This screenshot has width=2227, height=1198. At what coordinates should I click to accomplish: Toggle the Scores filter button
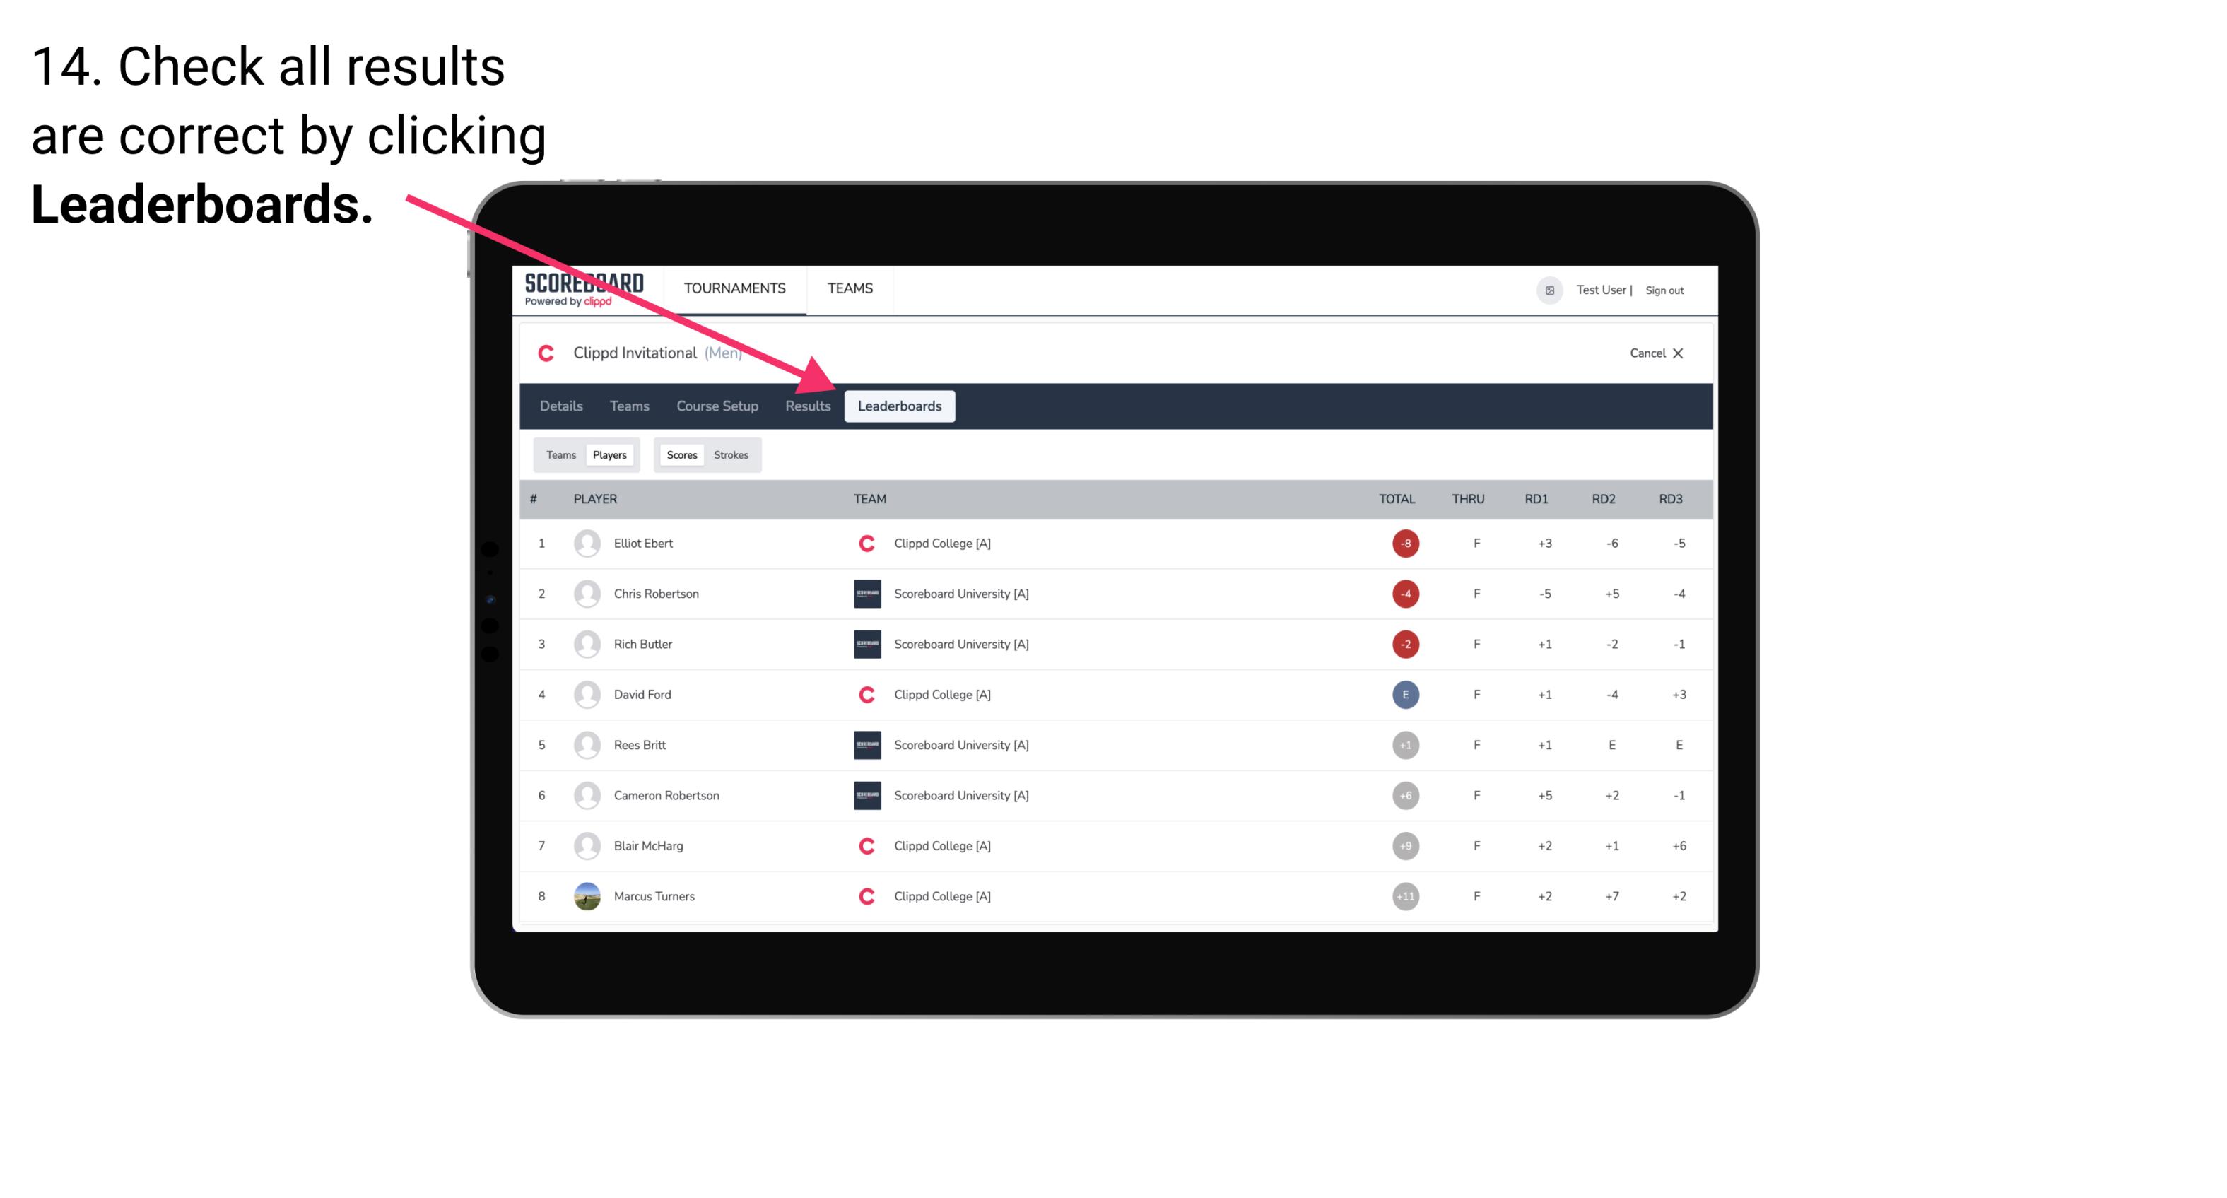pos(678,454)
